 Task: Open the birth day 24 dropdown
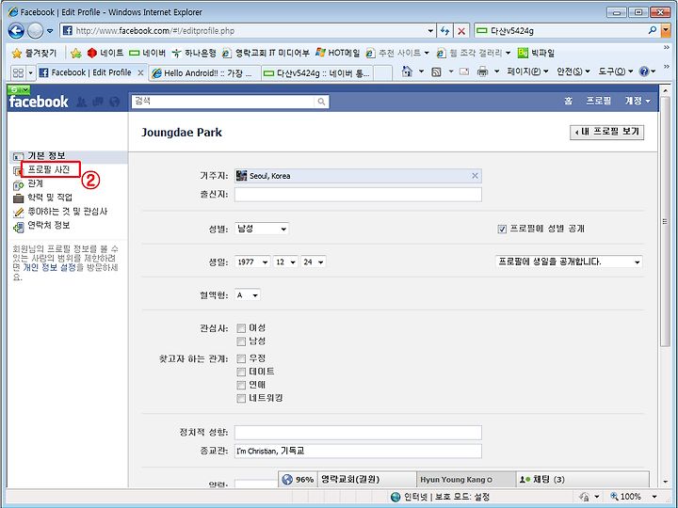(314, 262)
